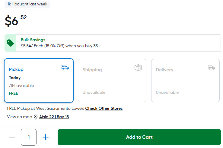Viewport: 223px width, 148px height.
Task: Pick the Delivery label as fulfillment option
Action: [x=164, y=70]
